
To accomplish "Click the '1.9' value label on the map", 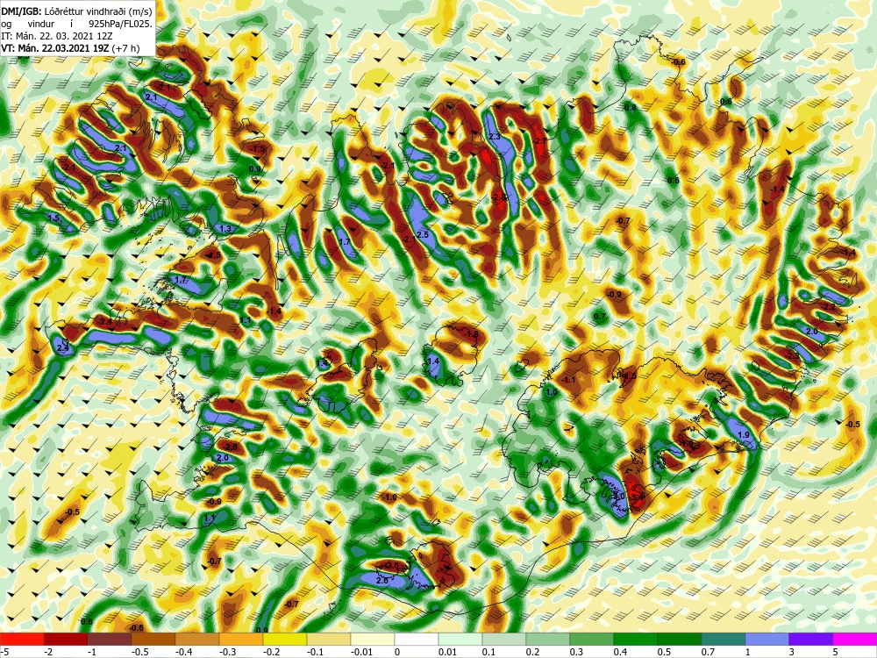I will point(744,435).
